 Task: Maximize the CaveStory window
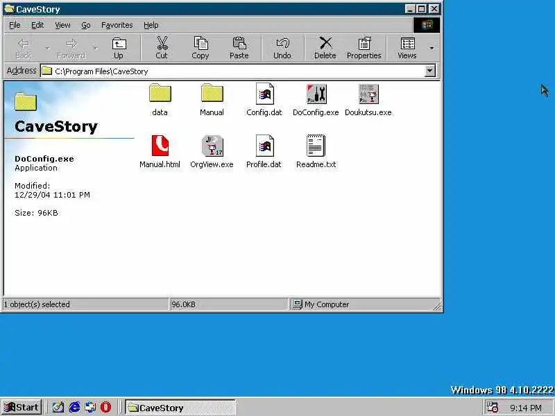tap(421, 9)
